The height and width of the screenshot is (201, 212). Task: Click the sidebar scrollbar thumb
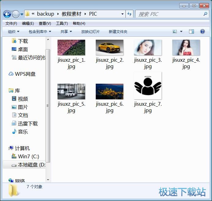(48, 106)
